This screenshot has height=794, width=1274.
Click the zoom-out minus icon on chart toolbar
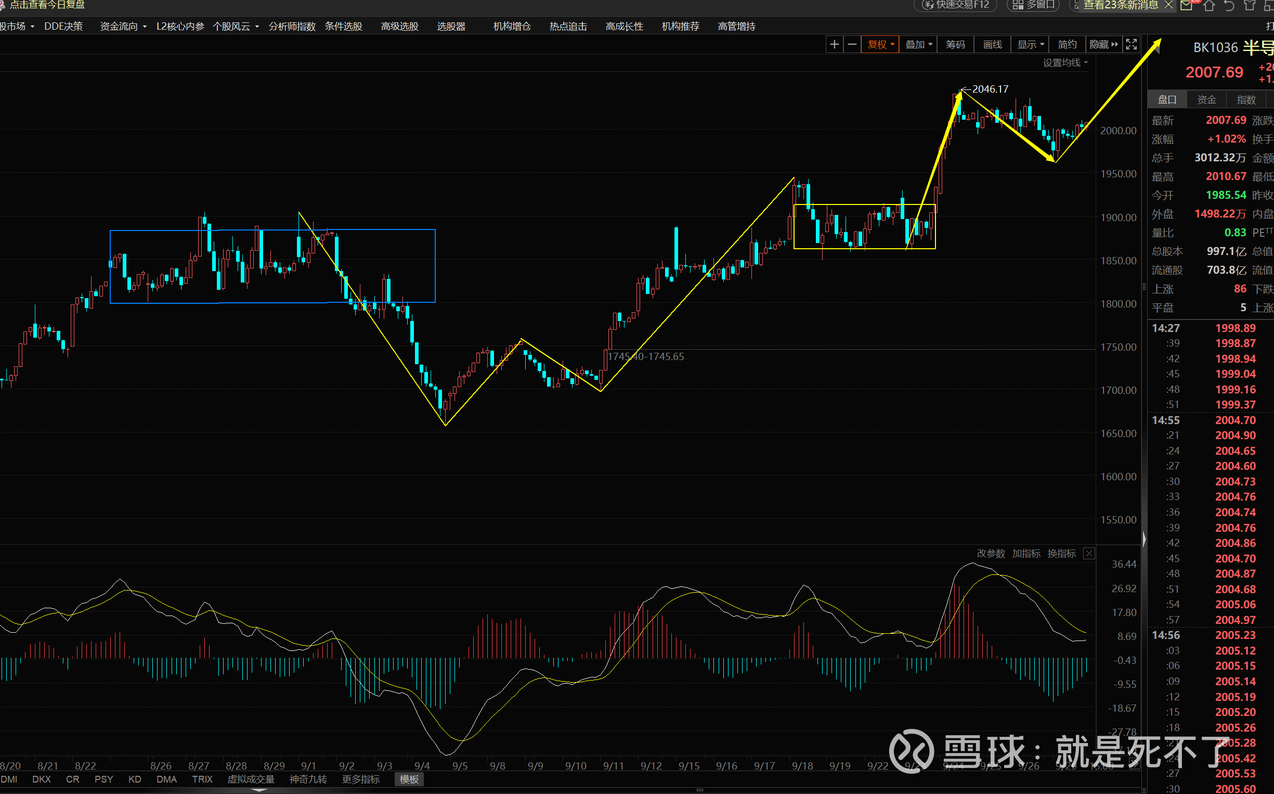pyautogui.click(x=852, y=45)
